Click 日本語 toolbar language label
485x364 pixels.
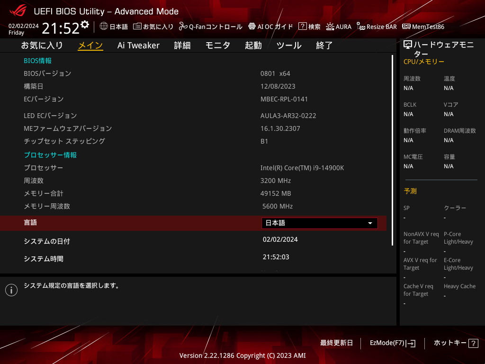click(x=118, y=27)
